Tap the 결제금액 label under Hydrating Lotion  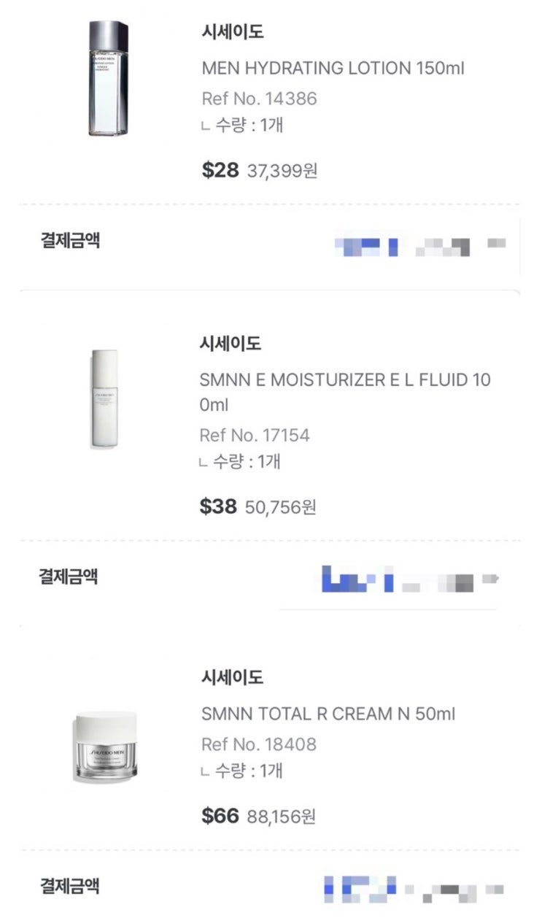(x=70, y=241)
